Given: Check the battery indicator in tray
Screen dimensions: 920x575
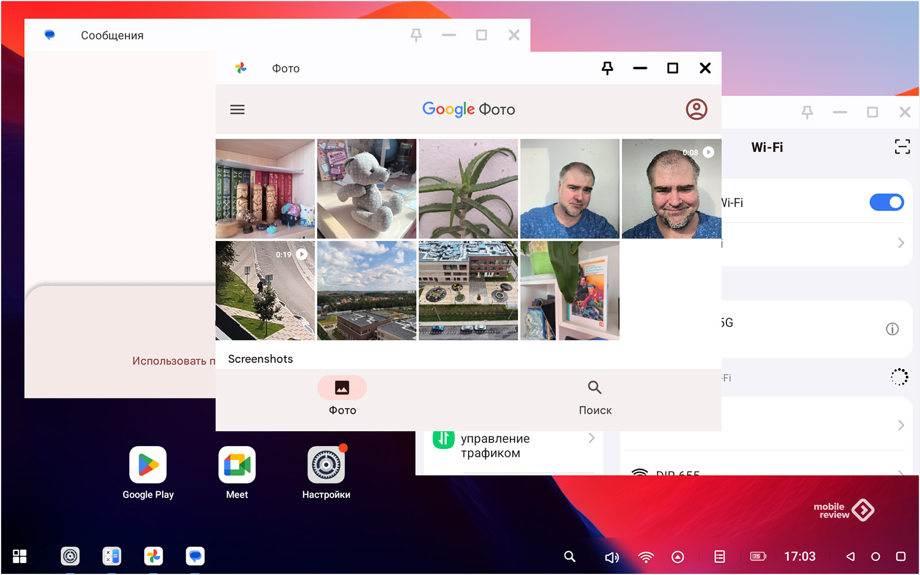Looking at the screenshot, I should [758, 556].
